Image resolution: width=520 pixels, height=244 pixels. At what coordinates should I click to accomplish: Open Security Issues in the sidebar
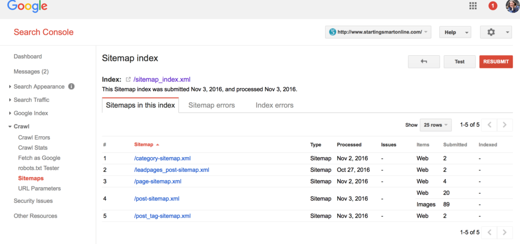[33, 201]
